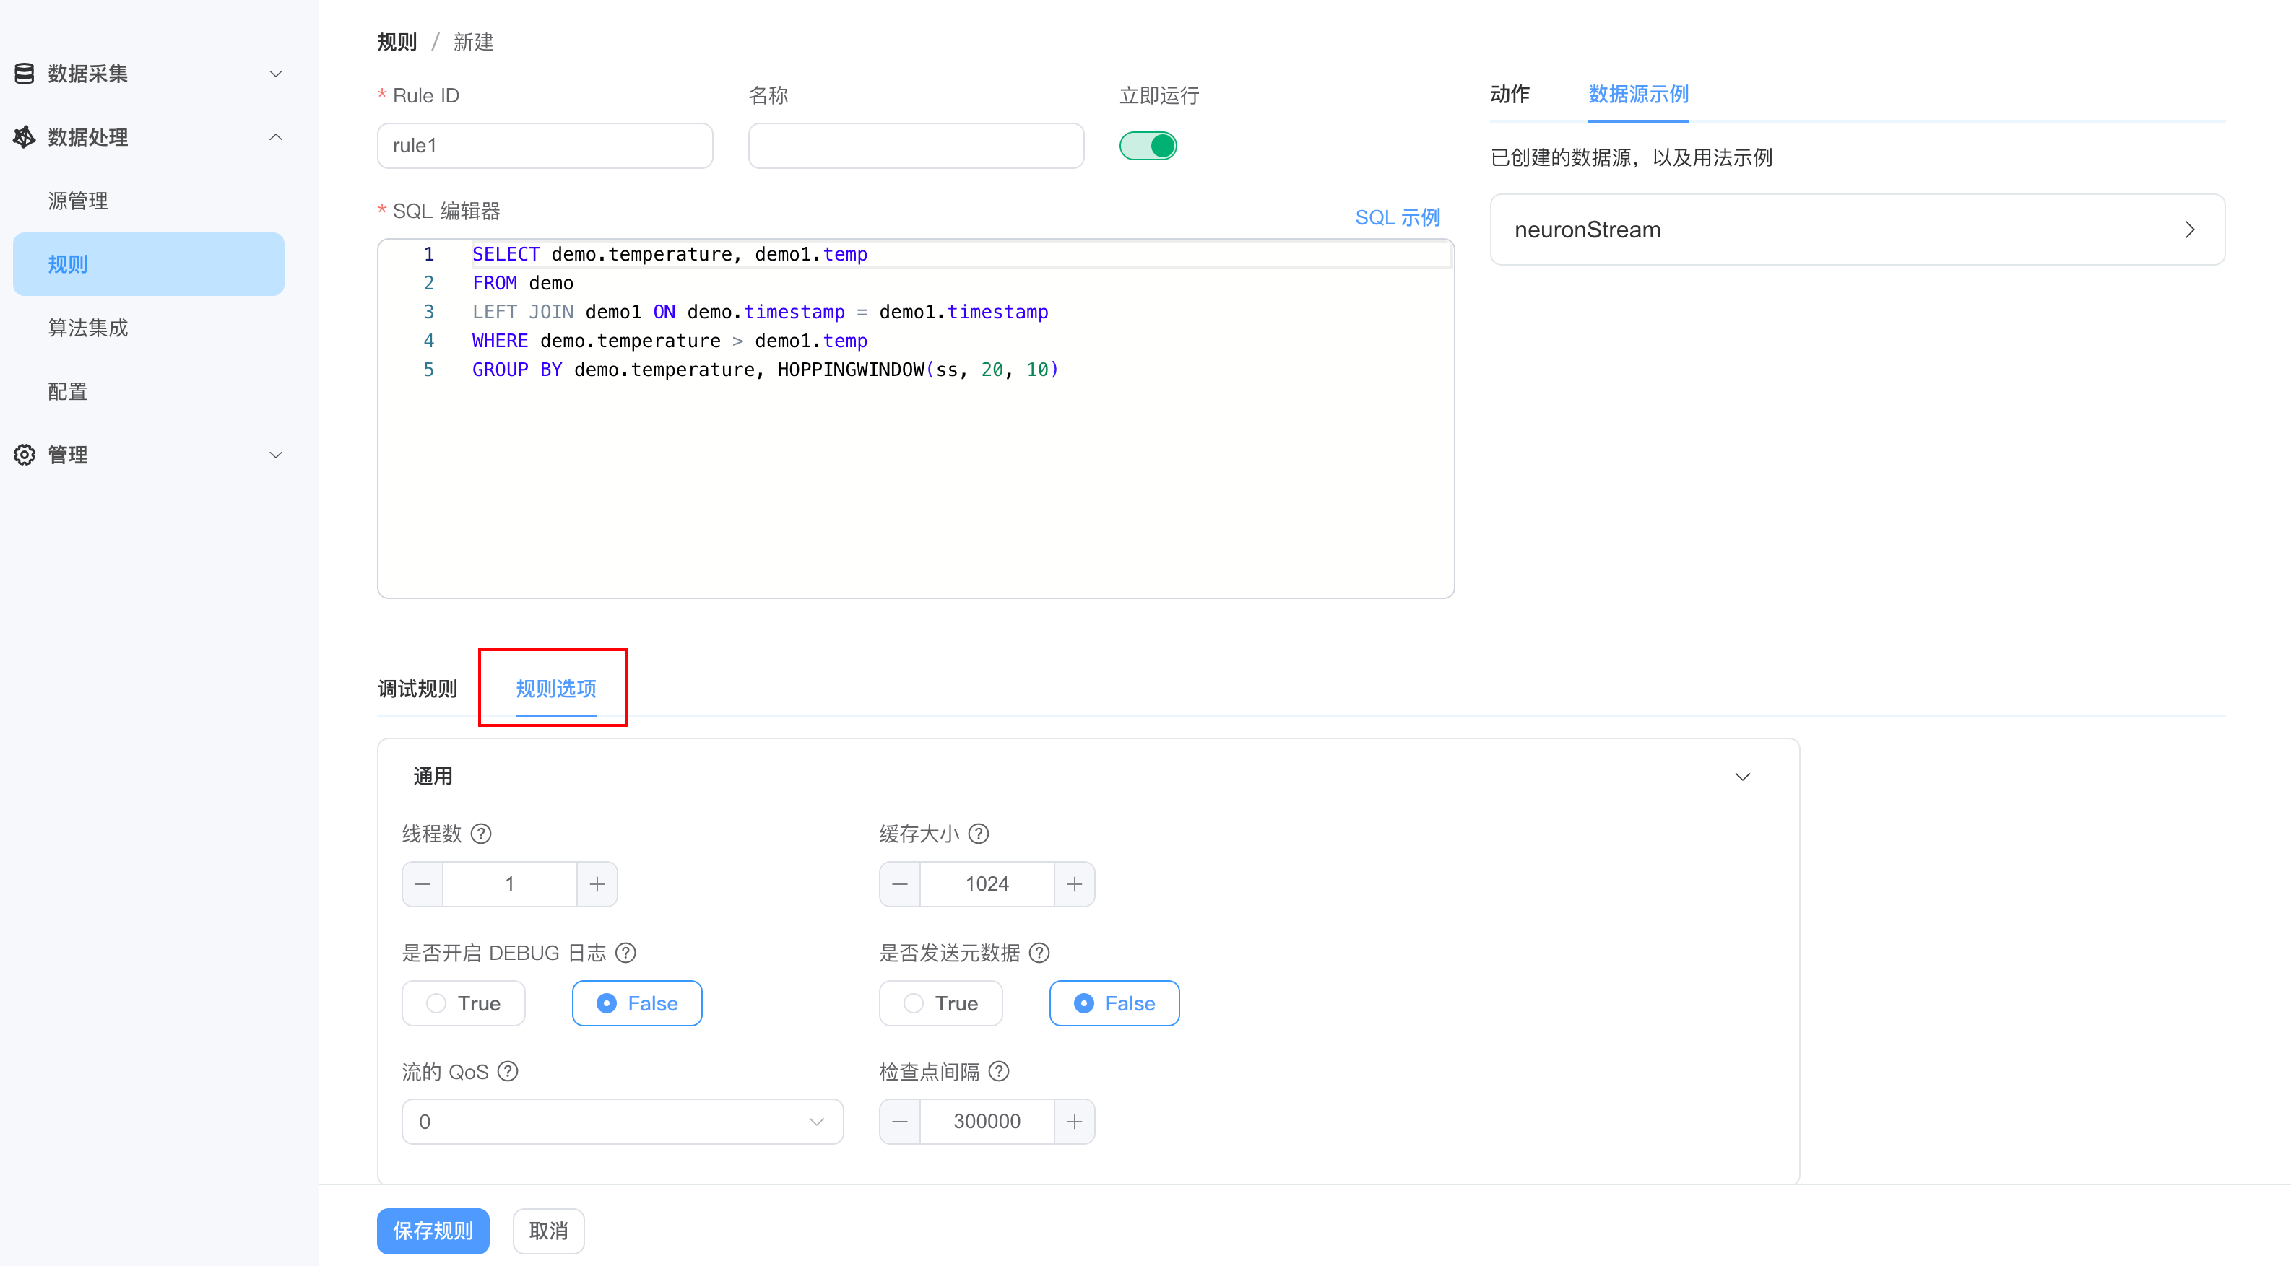Click the 缓存大小 help question icon
Viewport: 2291px width, 1266px height.
coord(979,834)
